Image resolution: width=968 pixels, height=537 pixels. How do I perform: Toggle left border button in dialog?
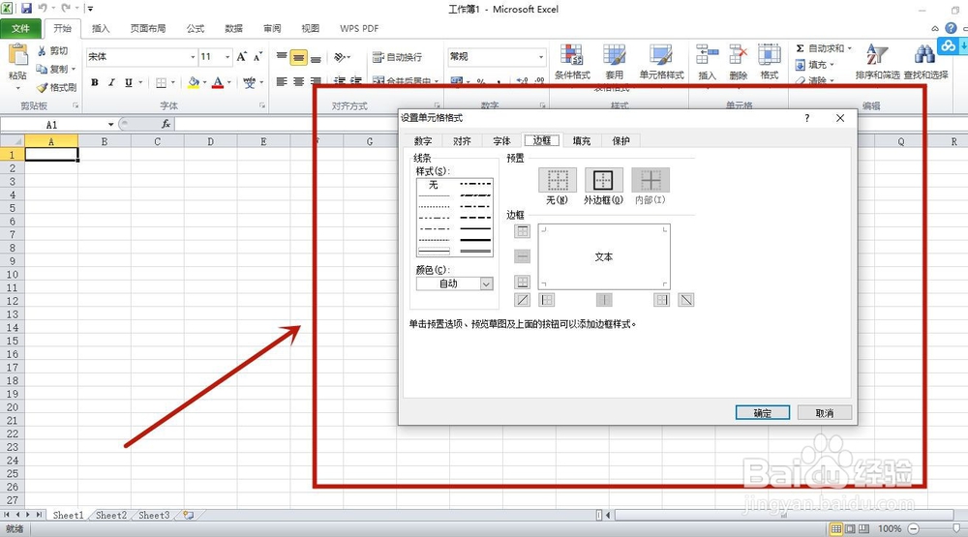(x=547, y=300)
